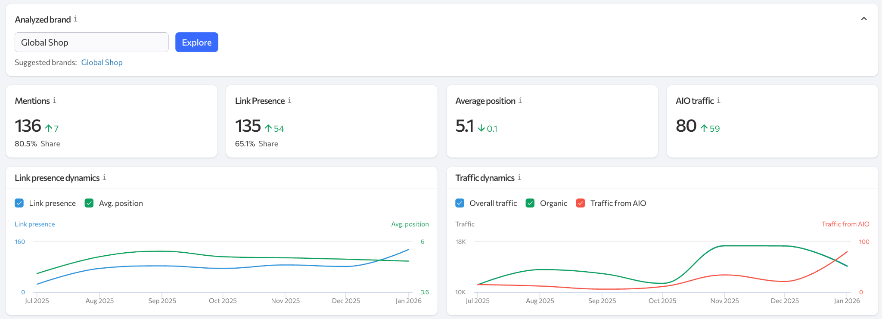Toggle the Avg. position checkbox
Viewport: 882px width, 319px height.
click(x=89, y=203)
